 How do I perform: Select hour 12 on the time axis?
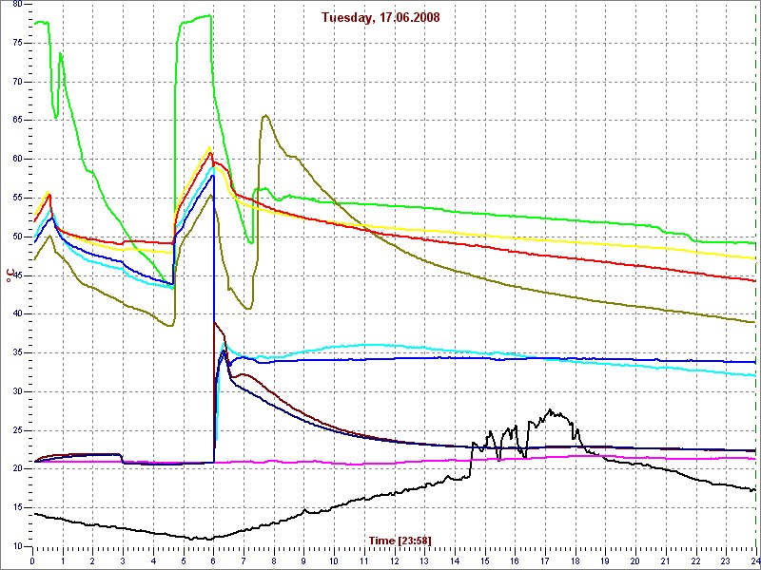[x=395, y=561]
